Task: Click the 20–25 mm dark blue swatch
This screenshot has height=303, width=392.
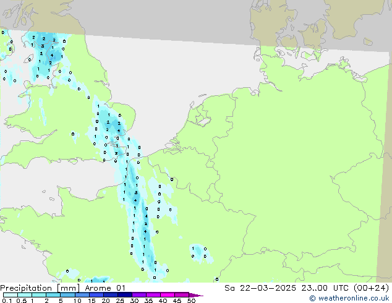Action: click(x=110, y=295)
